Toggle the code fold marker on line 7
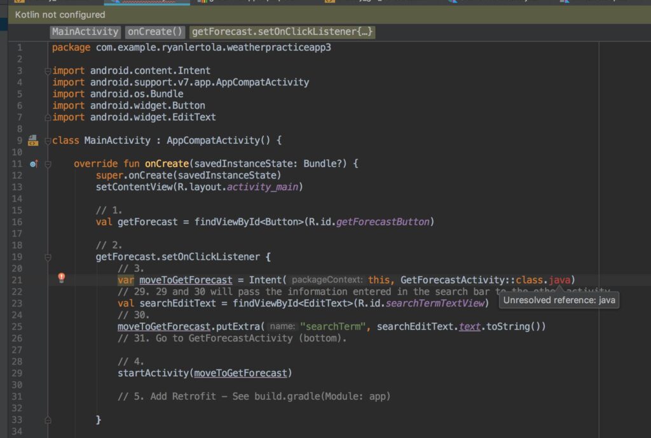The image size is (651, 438). click(48, 117)
